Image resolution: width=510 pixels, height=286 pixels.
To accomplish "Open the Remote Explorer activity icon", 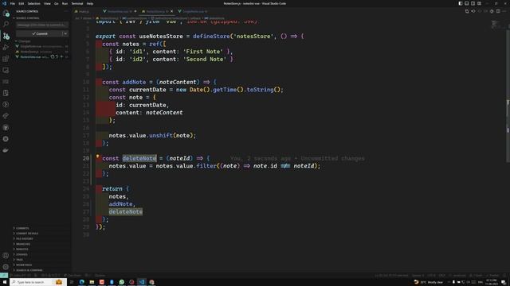I will pyautogui.click(x=6, y=70).
